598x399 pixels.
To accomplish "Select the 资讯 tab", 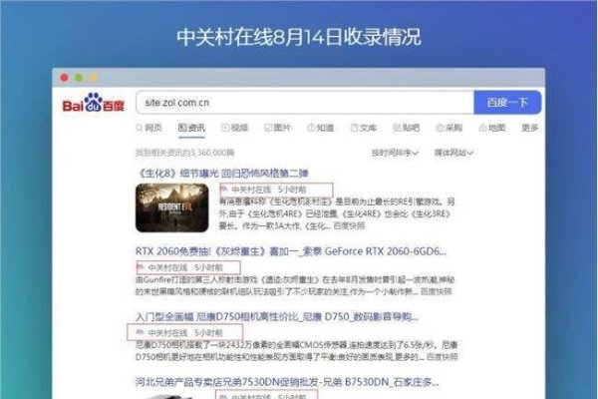I will [x=191, y=128].
